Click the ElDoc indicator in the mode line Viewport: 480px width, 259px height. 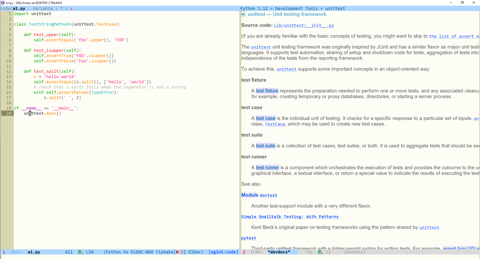195,252
